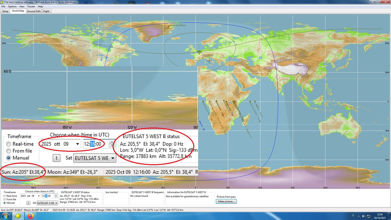Open the Tracker menu
This screenshot has width=391, height=220.
31,6
